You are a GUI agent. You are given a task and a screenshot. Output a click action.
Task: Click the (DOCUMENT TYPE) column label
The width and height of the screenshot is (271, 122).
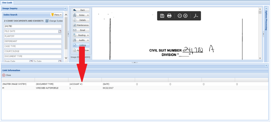click(45, 84)
